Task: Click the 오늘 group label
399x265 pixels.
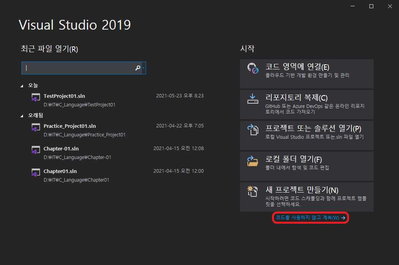Action: coord(33,85)
